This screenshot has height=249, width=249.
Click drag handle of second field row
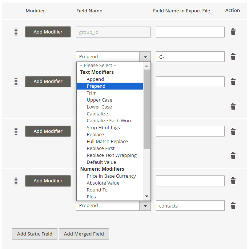16,82
